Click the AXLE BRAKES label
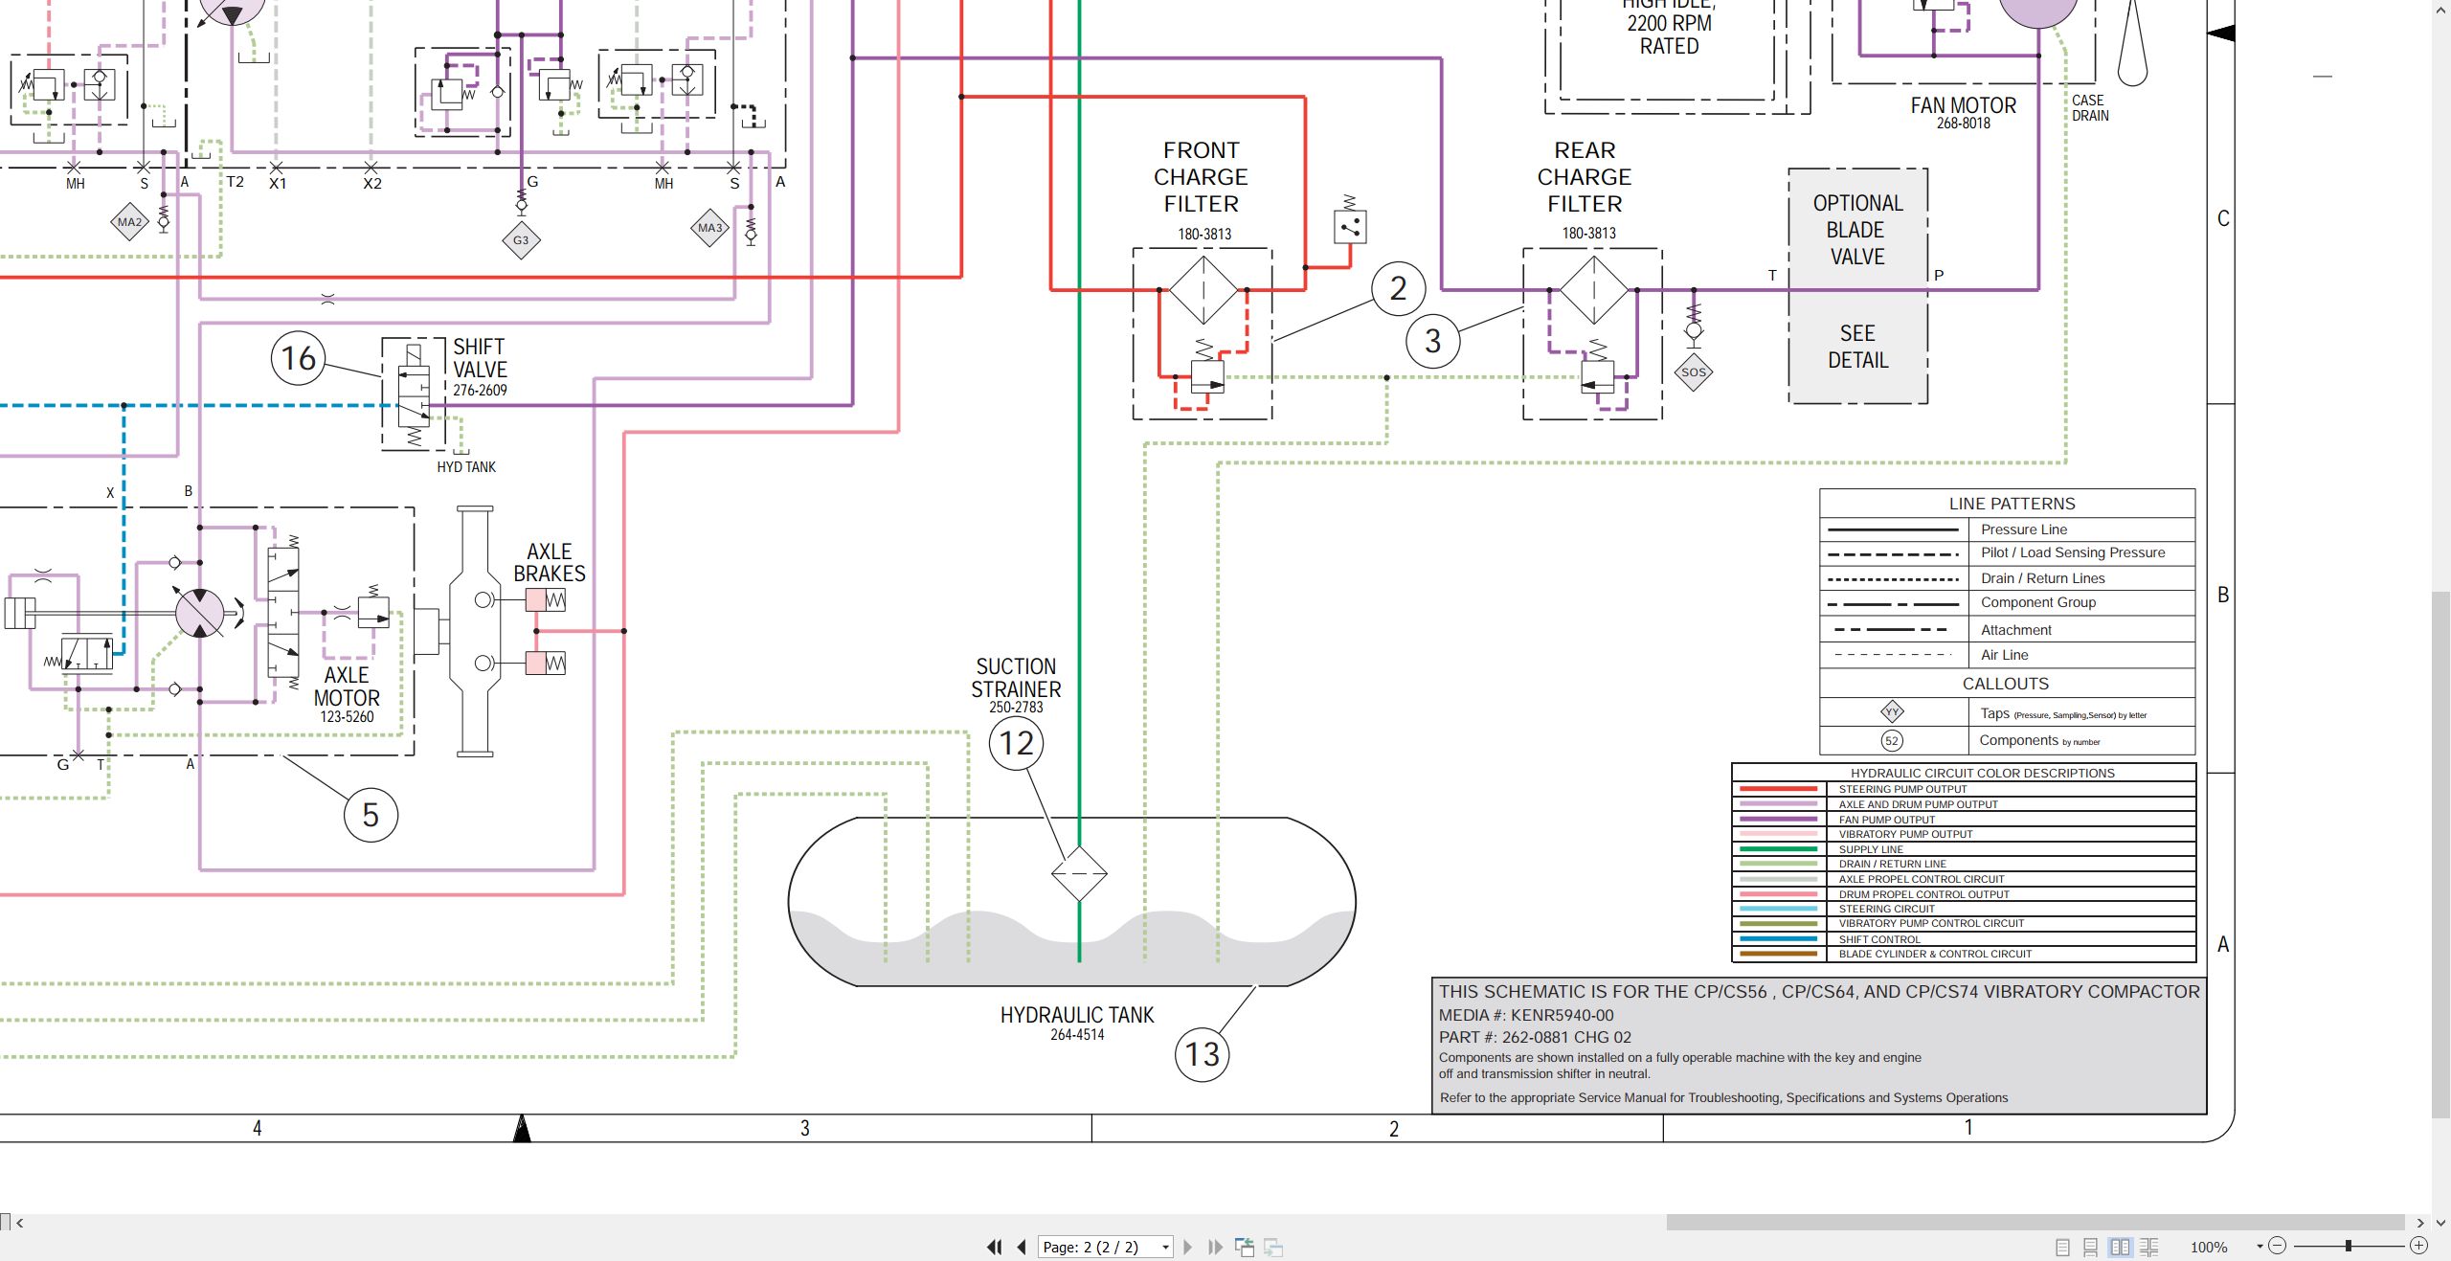Viewport: 2451px width, 1261px height. coord(550,562)
